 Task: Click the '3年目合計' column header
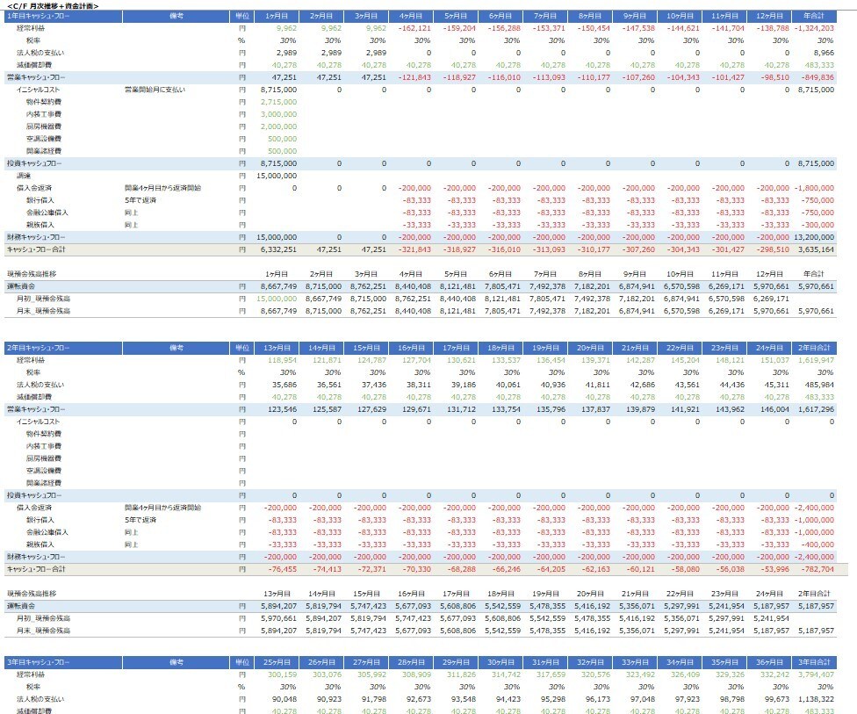point(814,662)
